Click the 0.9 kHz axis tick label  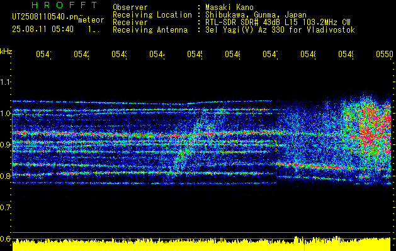[x=5, y=144]
